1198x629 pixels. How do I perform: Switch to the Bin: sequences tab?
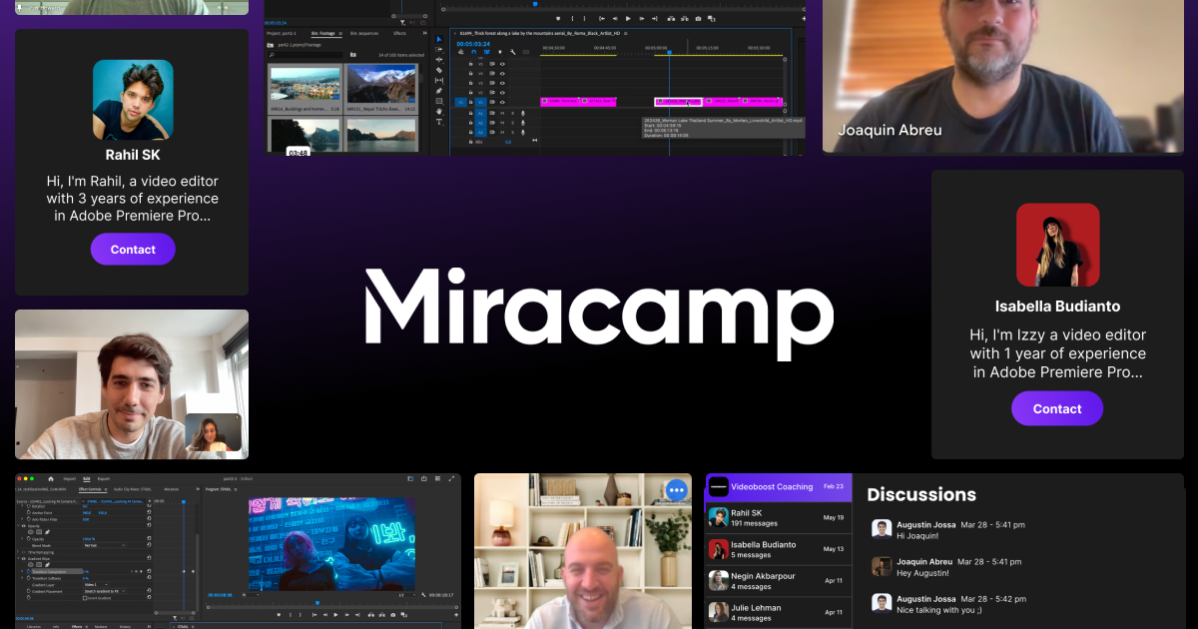click(x=364, y=33)
